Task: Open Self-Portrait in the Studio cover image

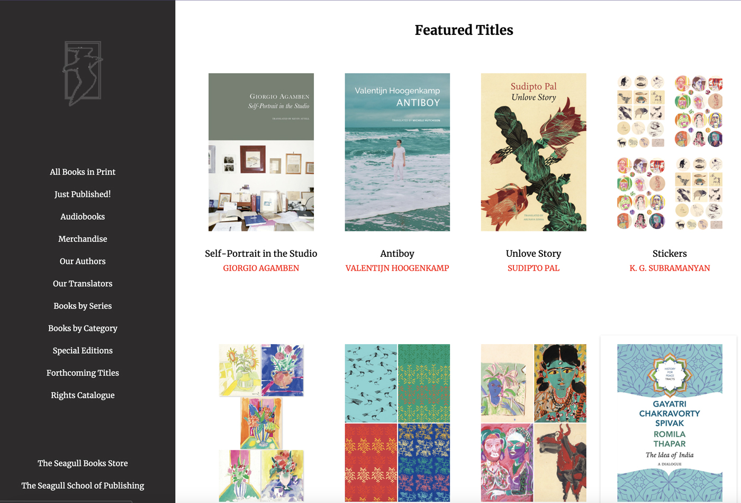Action: [261, 152]
